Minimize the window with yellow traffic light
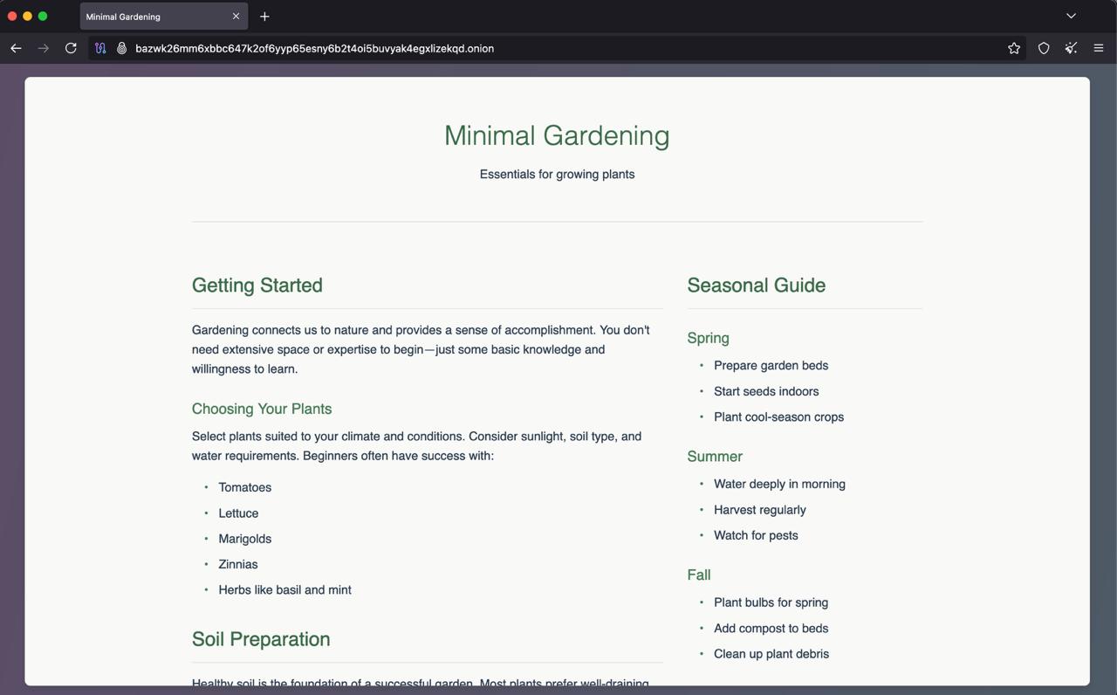Screen dimensions: 1117x695 [27, 16]
